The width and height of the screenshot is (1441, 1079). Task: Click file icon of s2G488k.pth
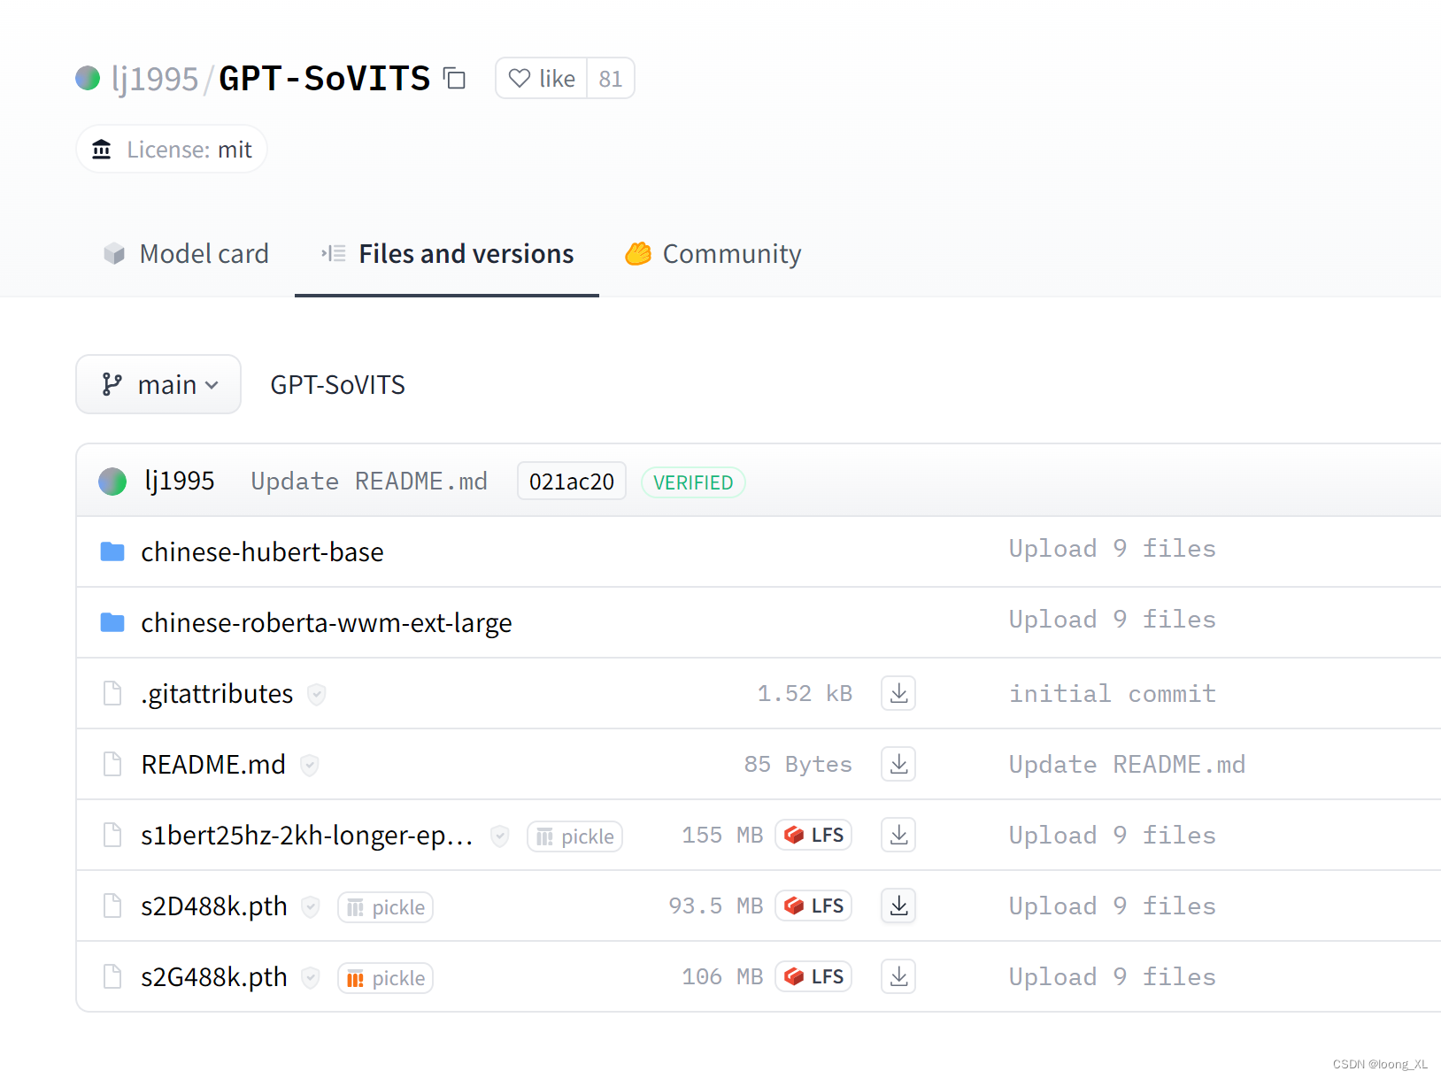(112, 976)
